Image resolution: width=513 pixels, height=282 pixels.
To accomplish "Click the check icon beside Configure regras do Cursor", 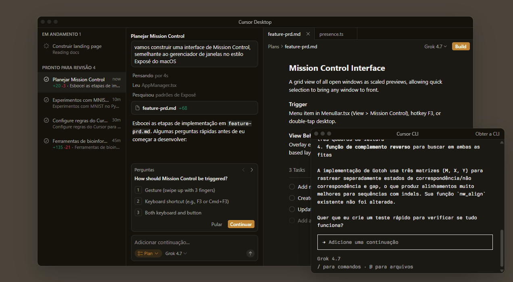I will coord(46,120).
